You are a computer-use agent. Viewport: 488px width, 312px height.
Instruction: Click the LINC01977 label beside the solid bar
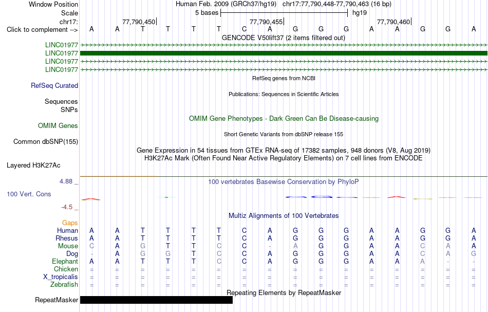[x=61, y=53]
